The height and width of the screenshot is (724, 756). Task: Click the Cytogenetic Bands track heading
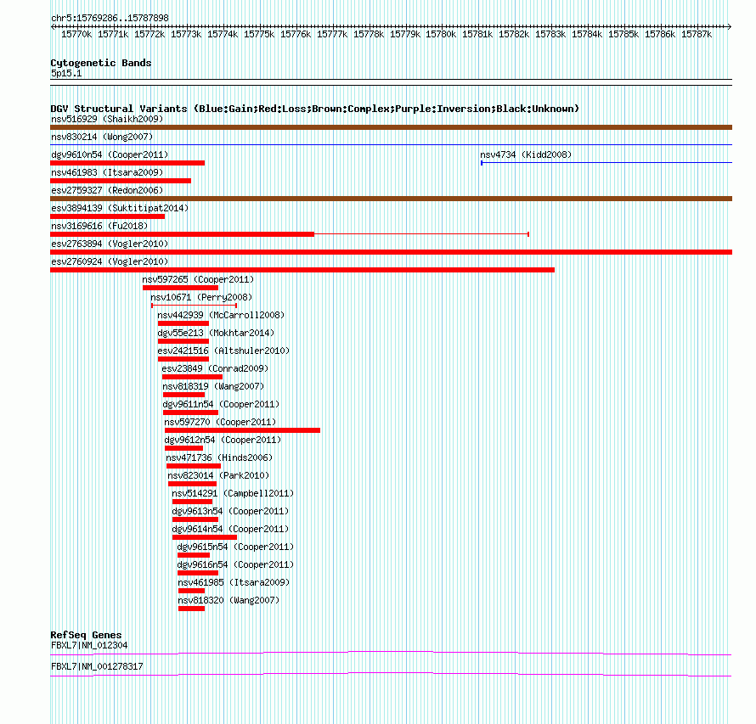click(101, 63)
